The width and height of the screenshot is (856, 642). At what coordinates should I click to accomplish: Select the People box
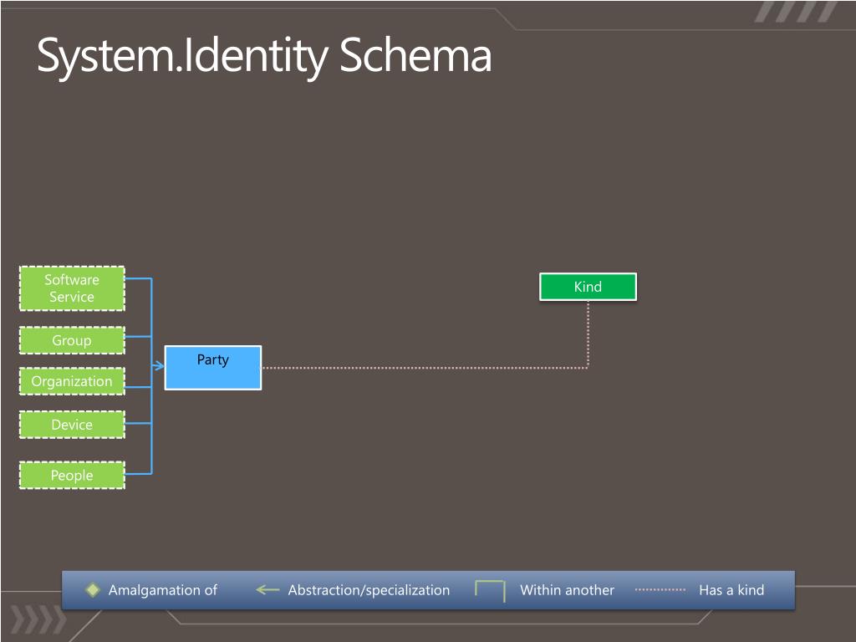pyautogui.click(x=72, y=475)
